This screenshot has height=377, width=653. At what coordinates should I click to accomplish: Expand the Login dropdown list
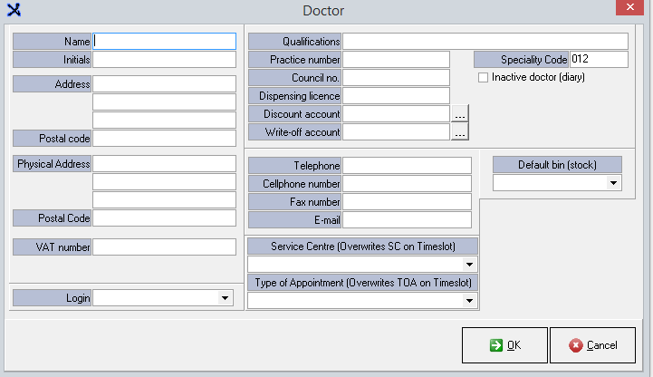point(225,297)
